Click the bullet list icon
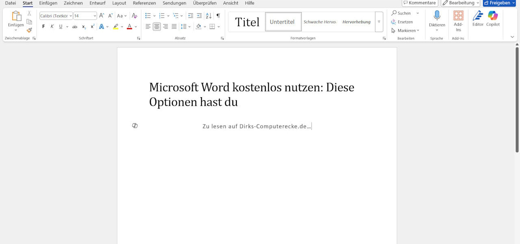This screenshot has width=520, height=244. (x=148, y=16)
